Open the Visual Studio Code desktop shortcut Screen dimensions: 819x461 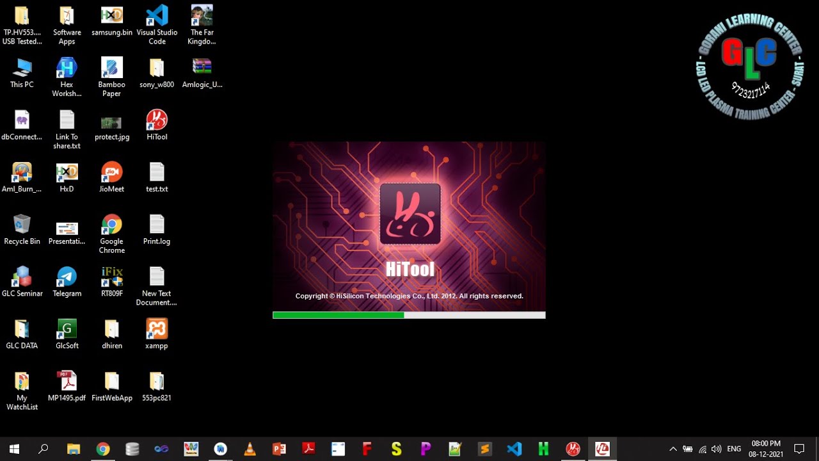157,26
